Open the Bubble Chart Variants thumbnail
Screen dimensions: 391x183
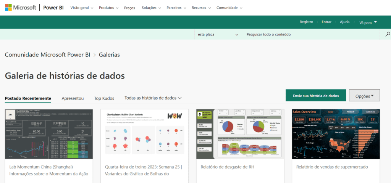(144, 134)
